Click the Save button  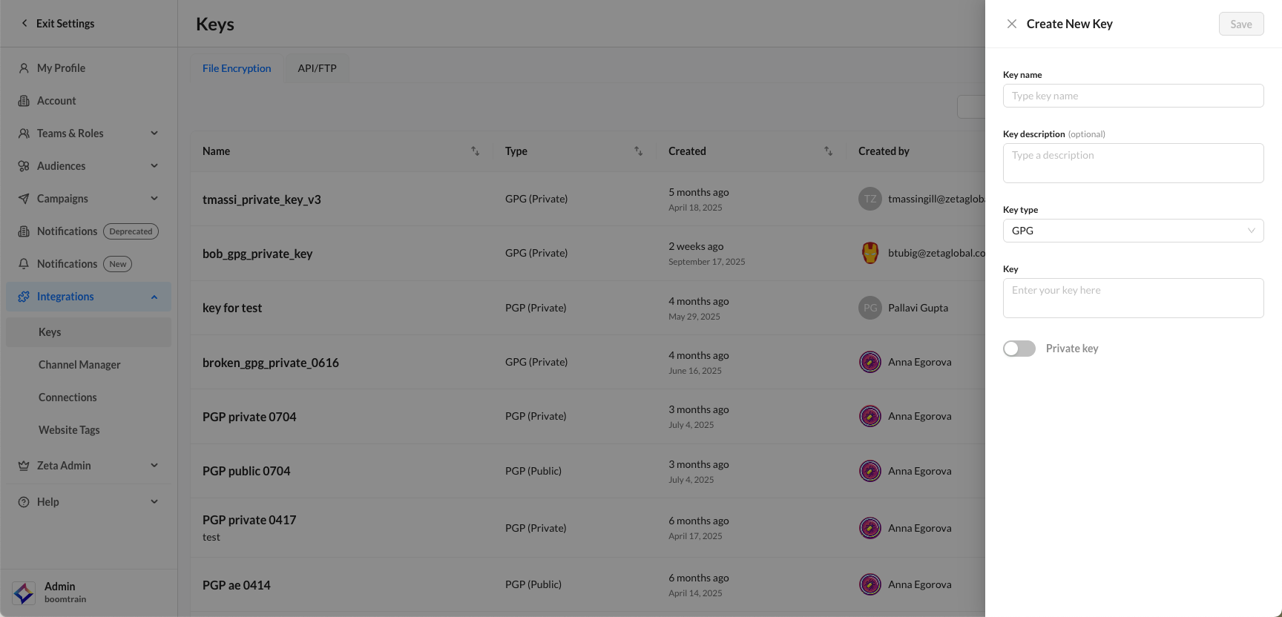click(1240, 24)
